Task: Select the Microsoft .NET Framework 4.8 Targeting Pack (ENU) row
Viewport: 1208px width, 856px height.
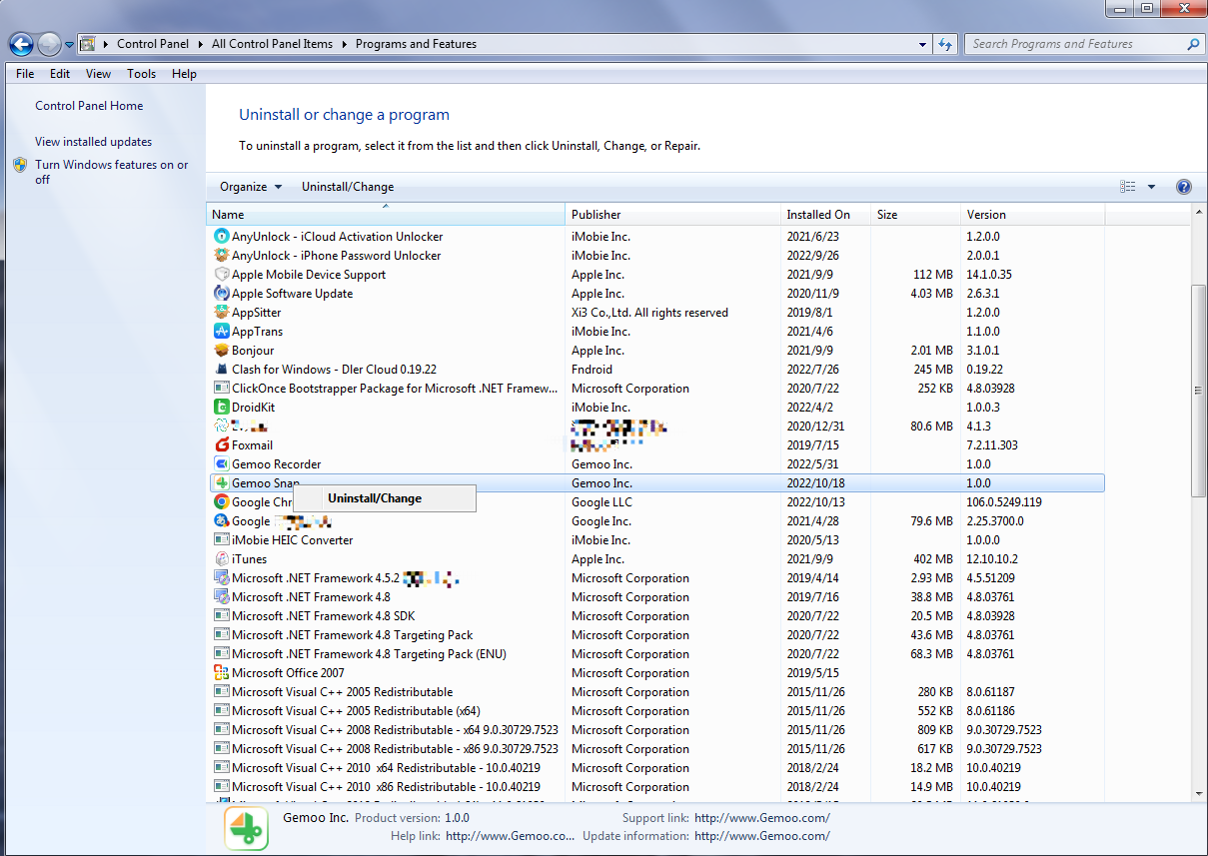Action: pyautogui.click(x=655, y=654)
